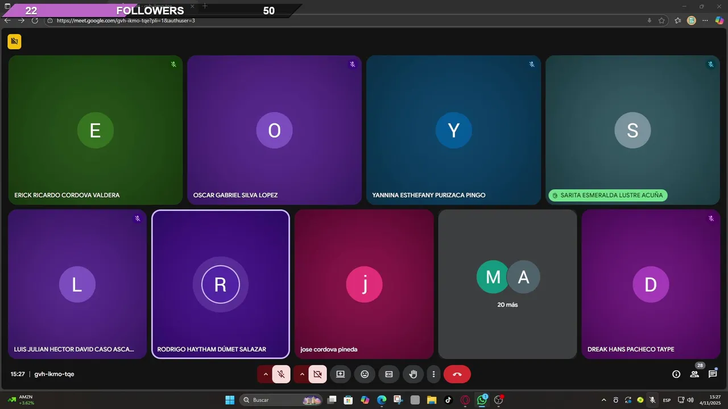728x409 pixels.
Task: Click the red leave call button
Action: [457, 374]
